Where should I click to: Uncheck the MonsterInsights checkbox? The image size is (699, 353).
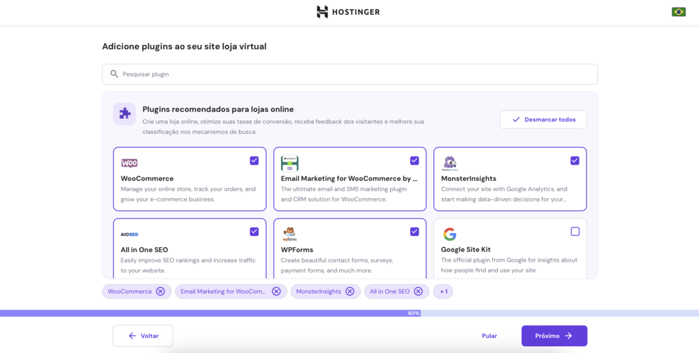(x=575, y=160)
